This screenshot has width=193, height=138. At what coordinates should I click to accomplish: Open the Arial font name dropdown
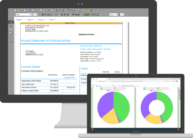[24, 15]
